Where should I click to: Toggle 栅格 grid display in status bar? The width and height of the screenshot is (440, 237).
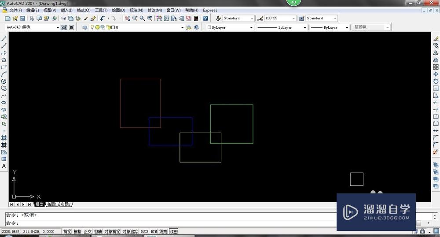point(77,231)
